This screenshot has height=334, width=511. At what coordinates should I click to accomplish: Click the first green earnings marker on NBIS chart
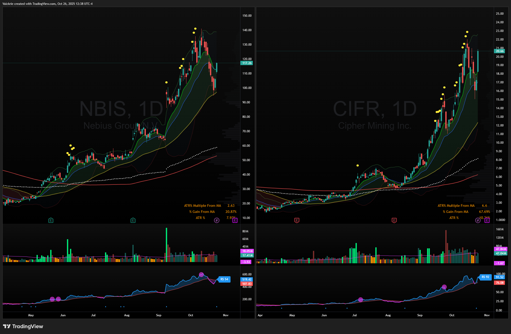(51, 220)
